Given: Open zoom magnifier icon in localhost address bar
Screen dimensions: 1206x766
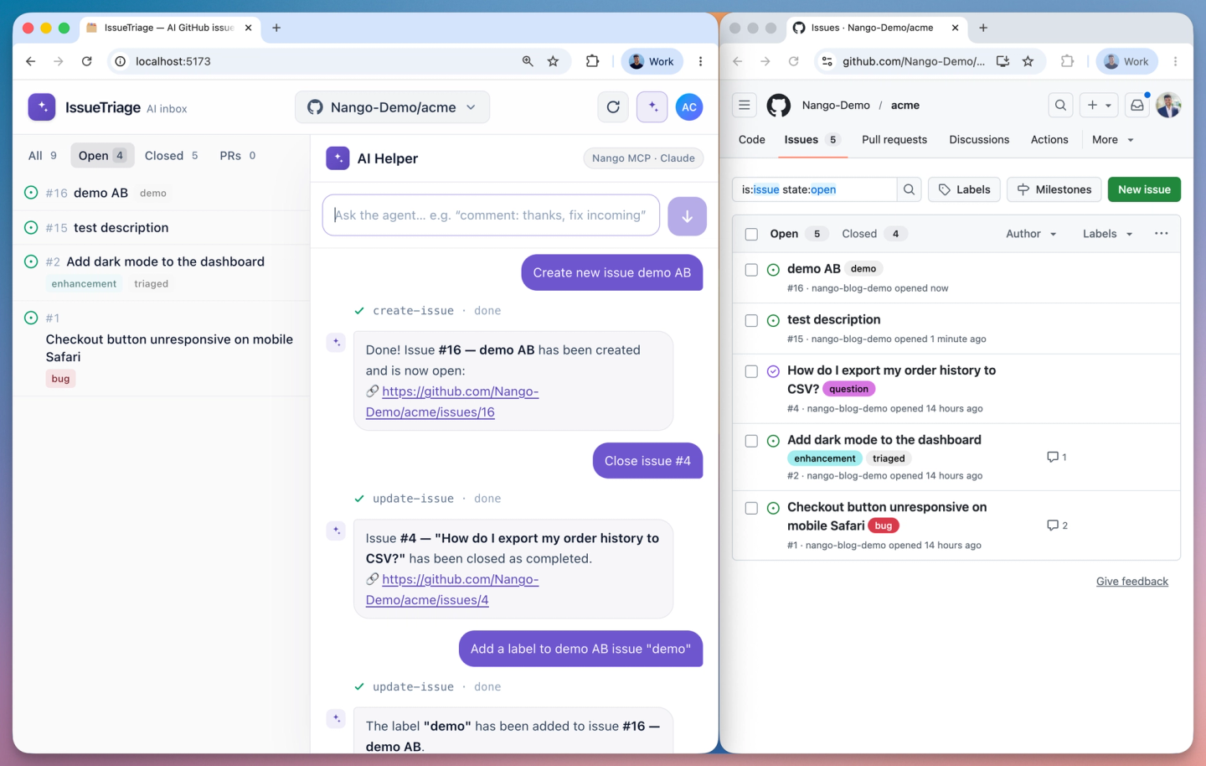Looking at the screenshot, I should coord(528,61).
